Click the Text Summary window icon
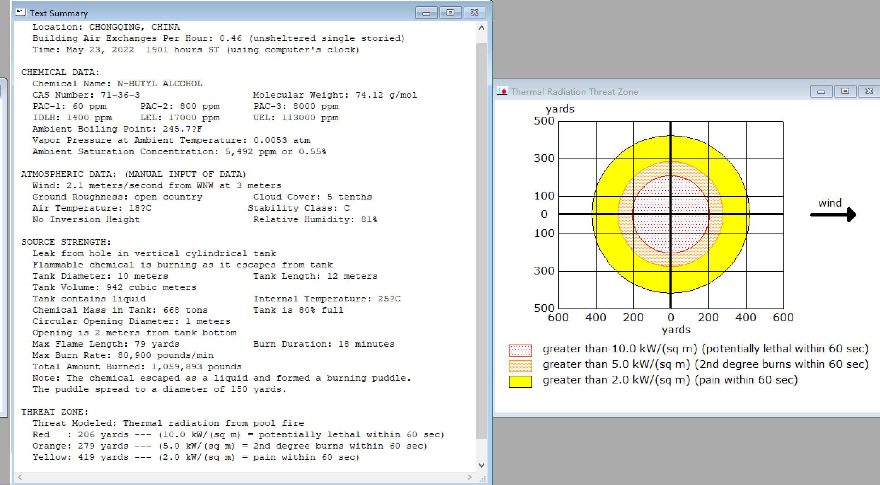Viewport: 880px width, 485px height. pyautogui.click(x=21, y=13)
